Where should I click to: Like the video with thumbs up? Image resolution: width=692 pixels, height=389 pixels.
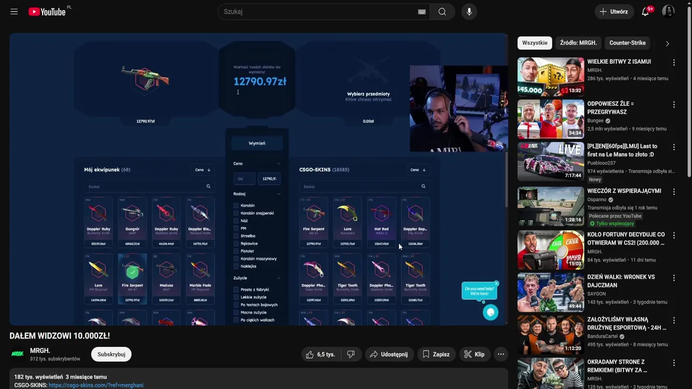click(x=321, y=354)
